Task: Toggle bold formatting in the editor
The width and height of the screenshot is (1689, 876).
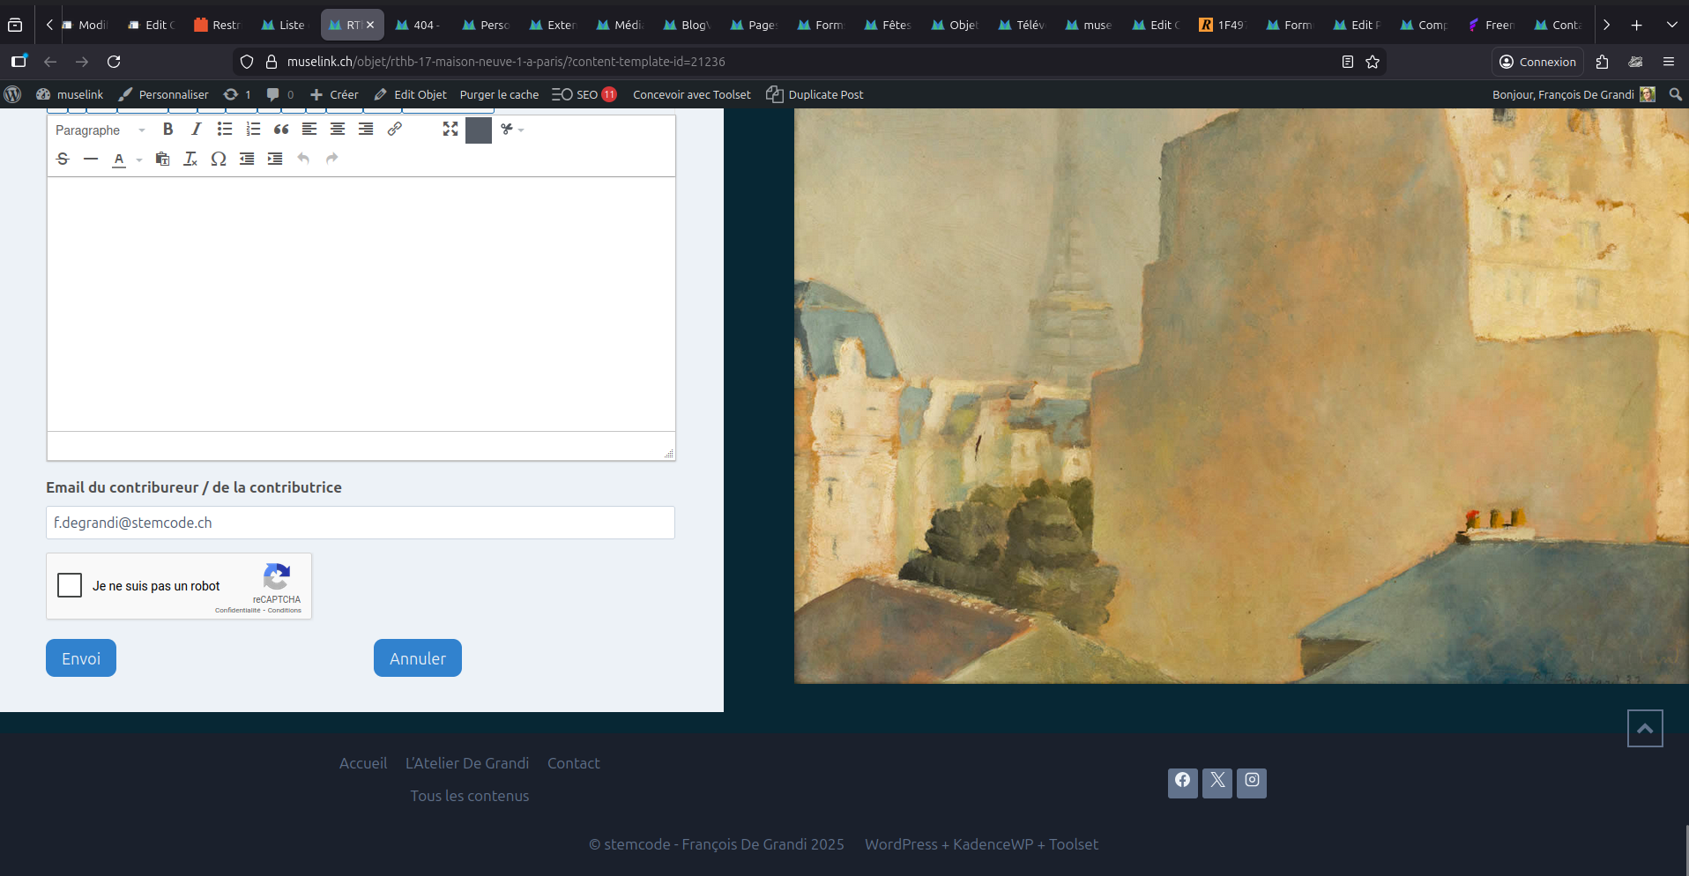Action: [167, 130]
